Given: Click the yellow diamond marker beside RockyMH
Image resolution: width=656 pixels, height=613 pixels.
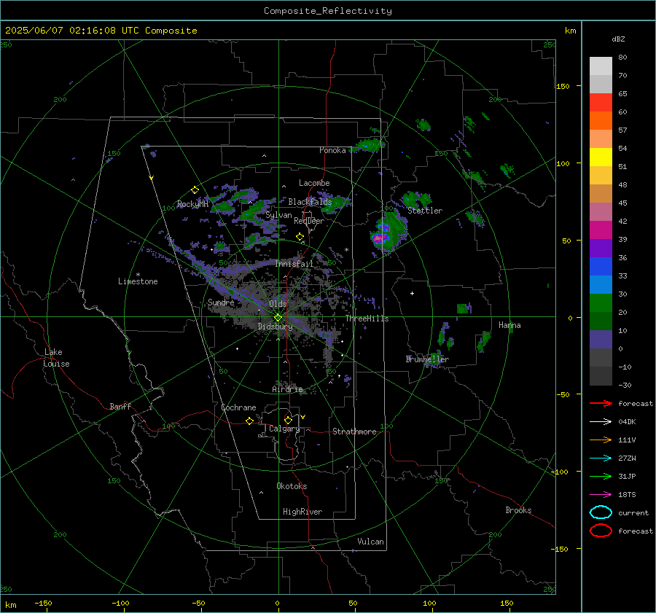Looking at the screenshot, I should coord(195,190).
